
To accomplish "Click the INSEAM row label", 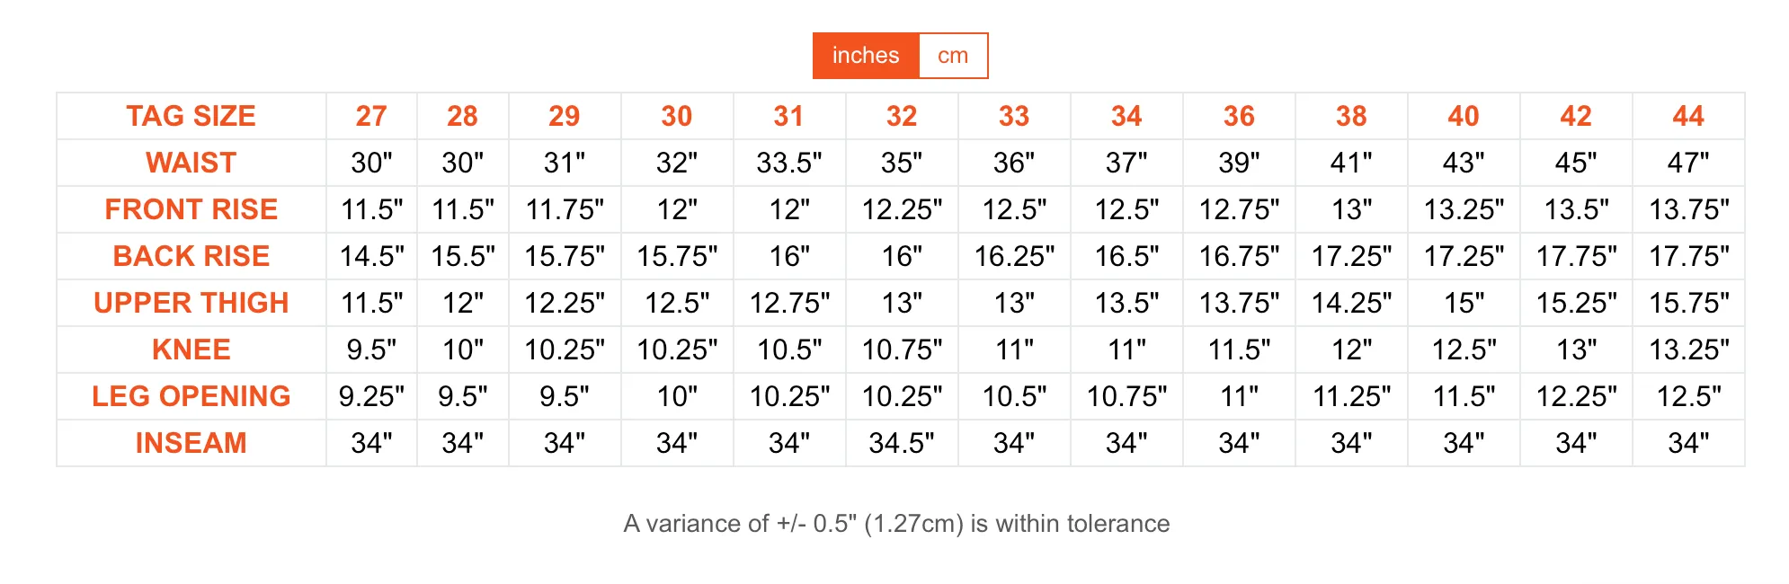I will (x=191, y=443).
